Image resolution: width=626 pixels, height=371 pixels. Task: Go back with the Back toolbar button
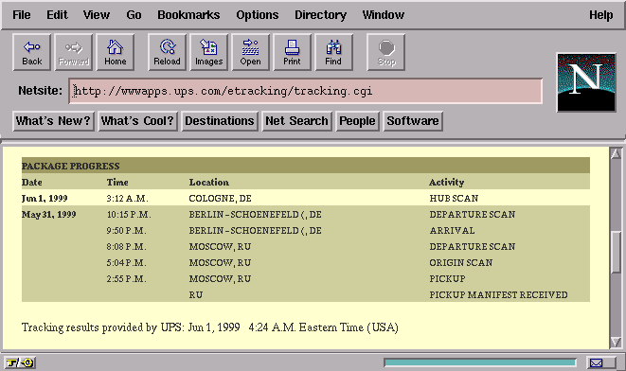click(x=32, y=52)
